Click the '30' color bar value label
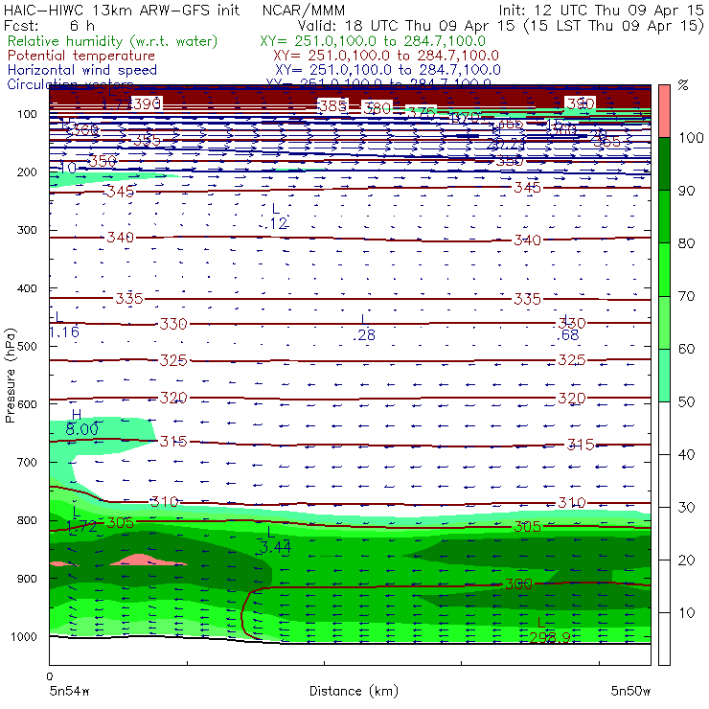 (686, 508)
